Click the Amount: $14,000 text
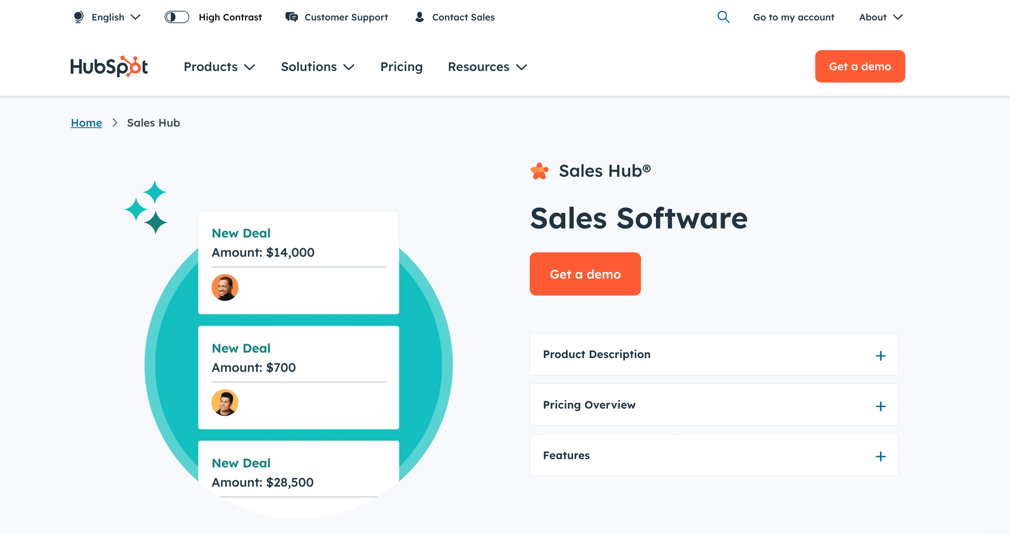This screenshot has height=534, width=1010. 263,252
